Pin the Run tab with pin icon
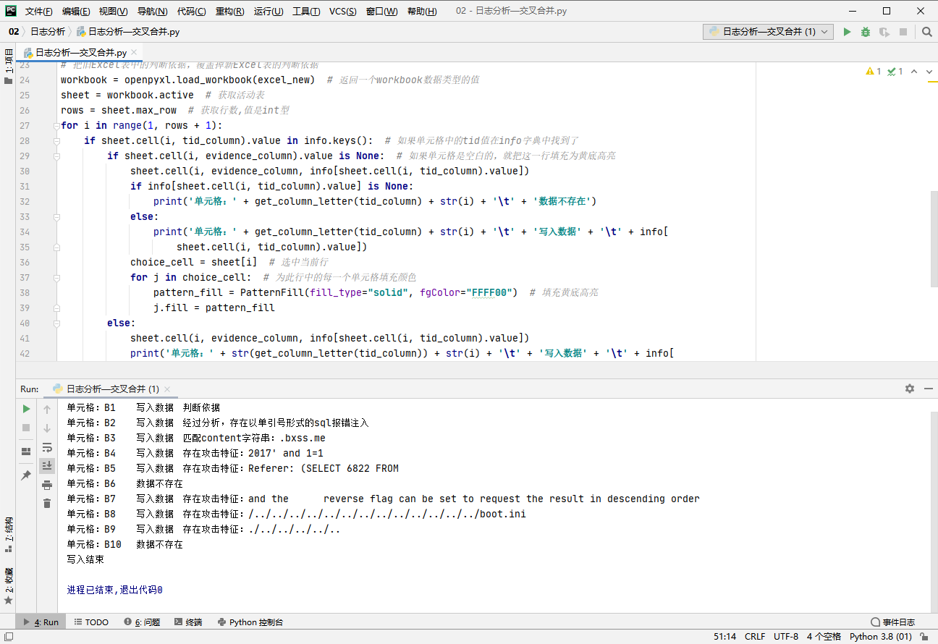938x644 pixels. [x=26, y=475]
